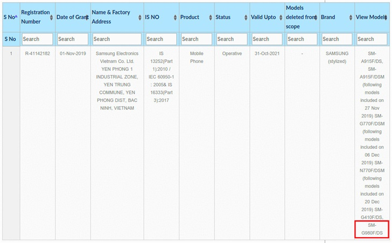Sort by Valid Upto arrow icon

click(281, 17)
